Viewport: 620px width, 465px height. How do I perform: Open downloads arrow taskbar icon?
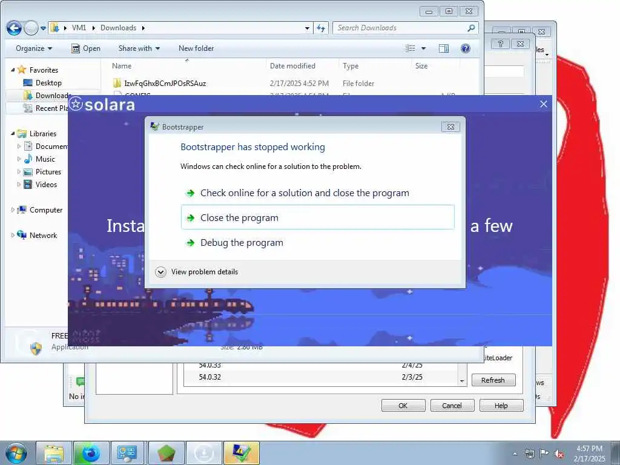tap(203, 453)
